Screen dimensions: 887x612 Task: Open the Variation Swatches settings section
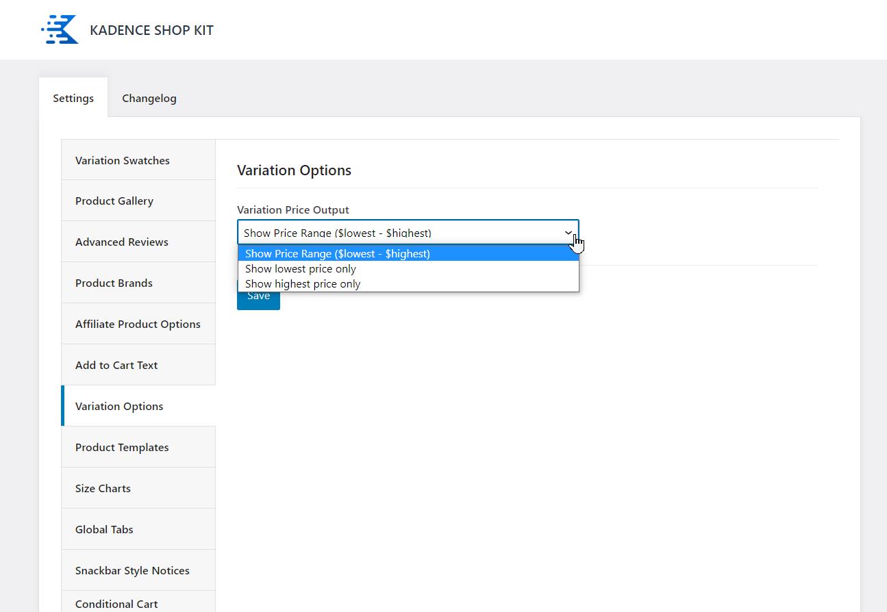123,160
